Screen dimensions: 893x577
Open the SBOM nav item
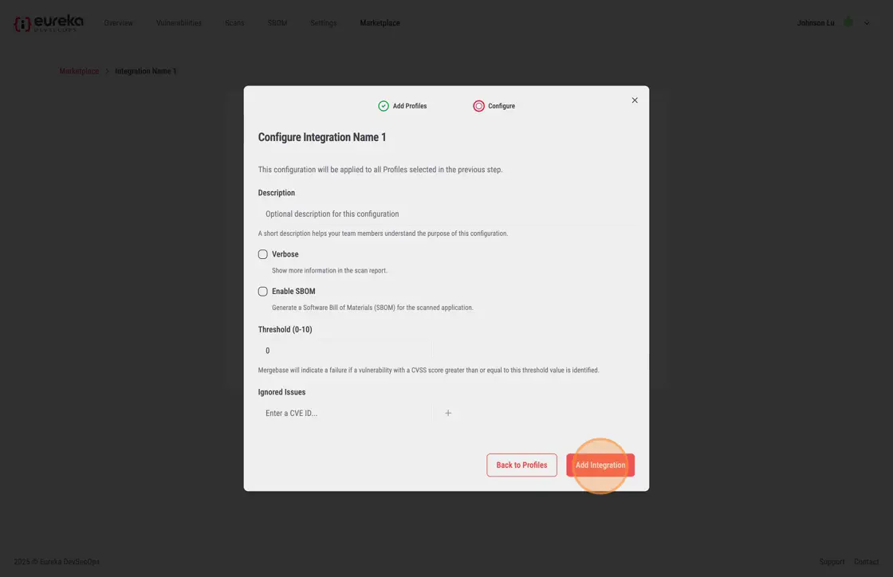[277, 23]
